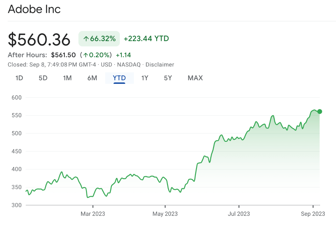Image resolution: width=336 pixels, height=226 pixels.
Task: Click the $561.50 after-hours price
Action: click(63, 55)
